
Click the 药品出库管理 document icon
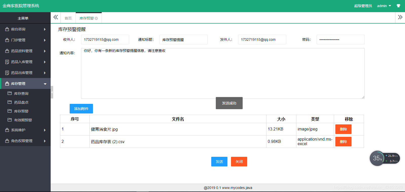click(7, 73)
